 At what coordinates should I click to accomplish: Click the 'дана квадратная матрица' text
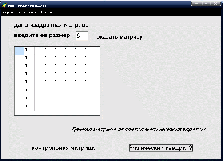coord(51,25)
